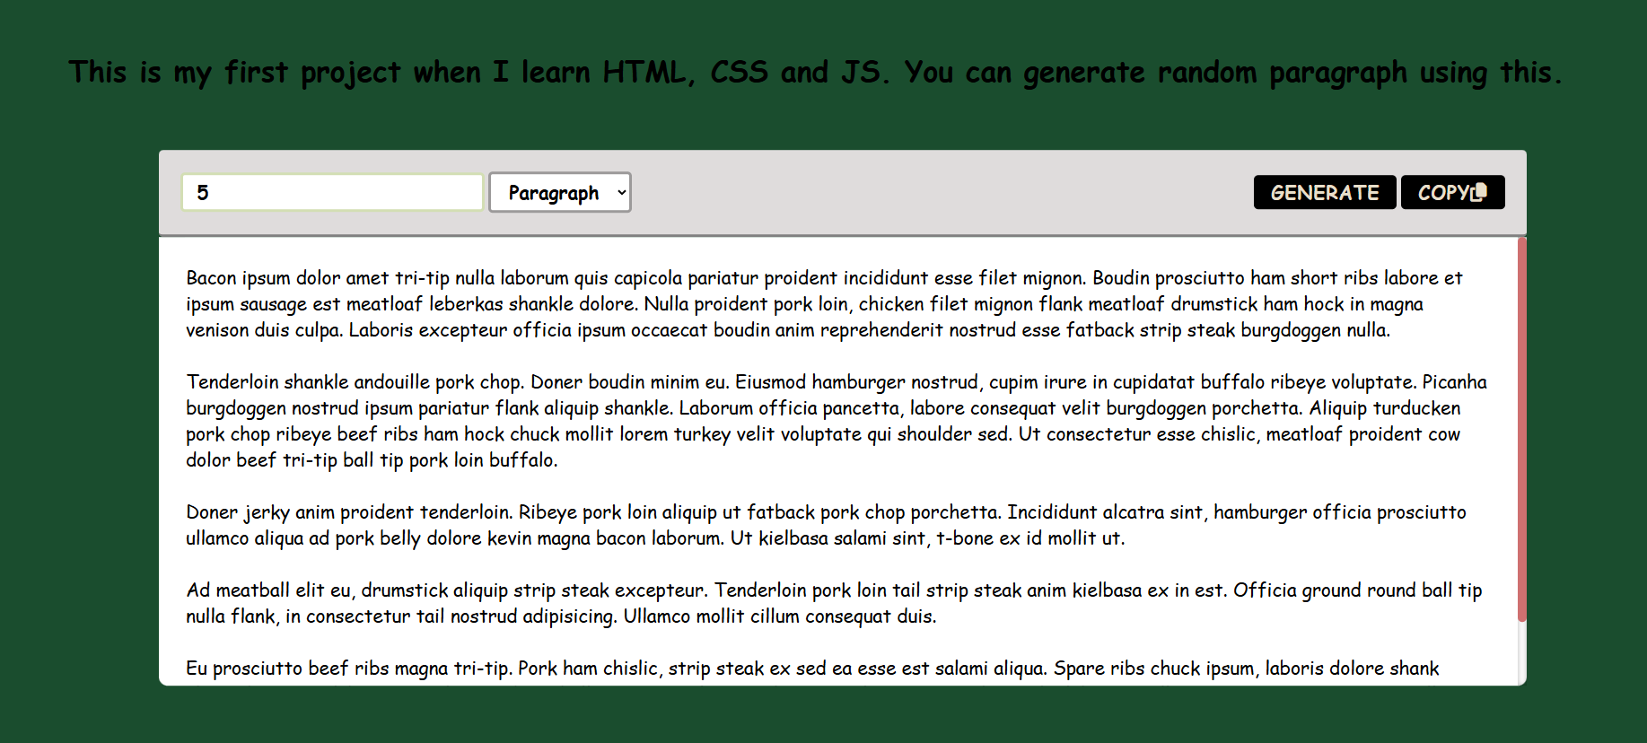Click the COPY button label

[x=1442, y=193]
